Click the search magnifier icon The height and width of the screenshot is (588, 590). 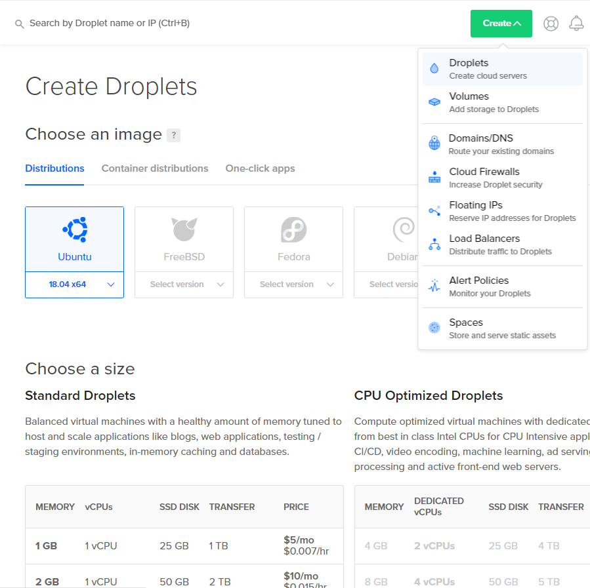pyautogui.click(x=19, y=24)
